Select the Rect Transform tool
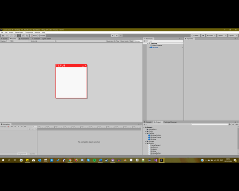Viewport: 239px width, 191px height. coord(19,35)
